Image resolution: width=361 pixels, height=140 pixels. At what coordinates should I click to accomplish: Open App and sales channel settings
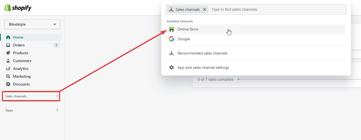256,67
